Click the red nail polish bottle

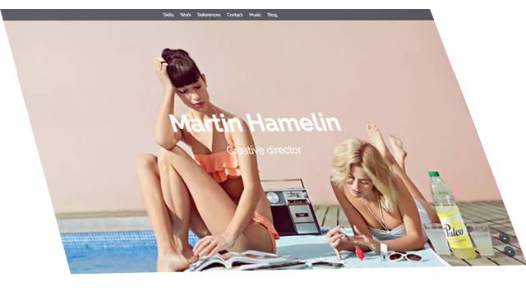tap(359, 252)
